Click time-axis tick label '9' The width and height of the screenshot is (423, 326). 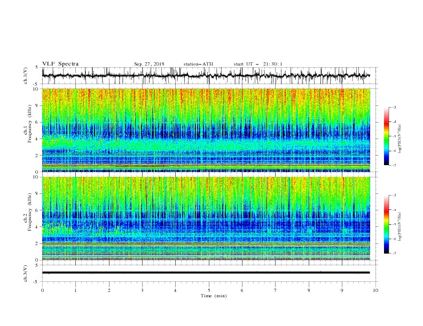(342, 290)
